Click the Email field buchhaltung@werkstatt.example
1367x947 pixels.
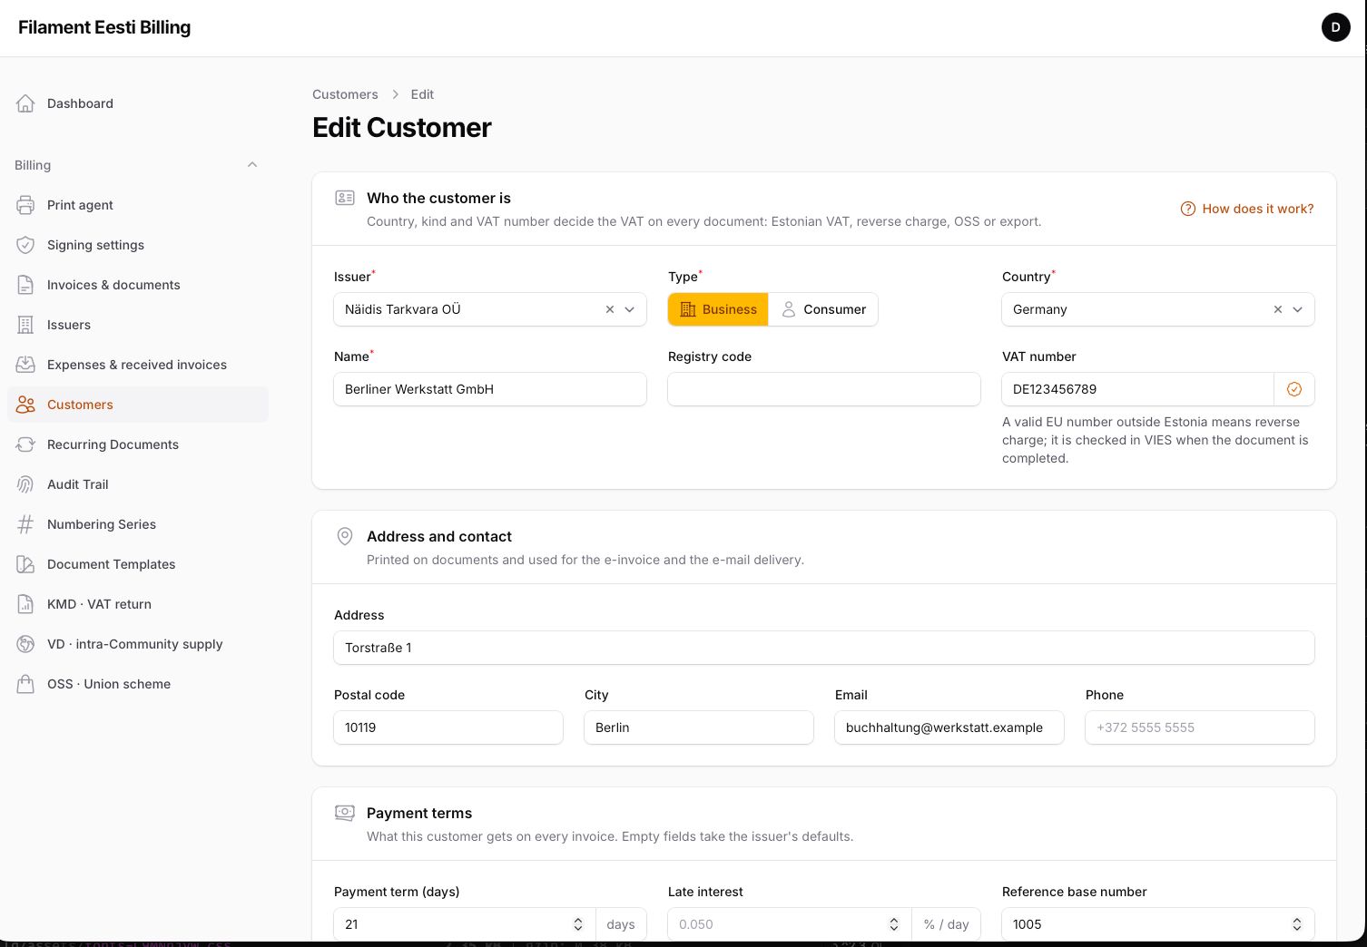click(949, 727)
